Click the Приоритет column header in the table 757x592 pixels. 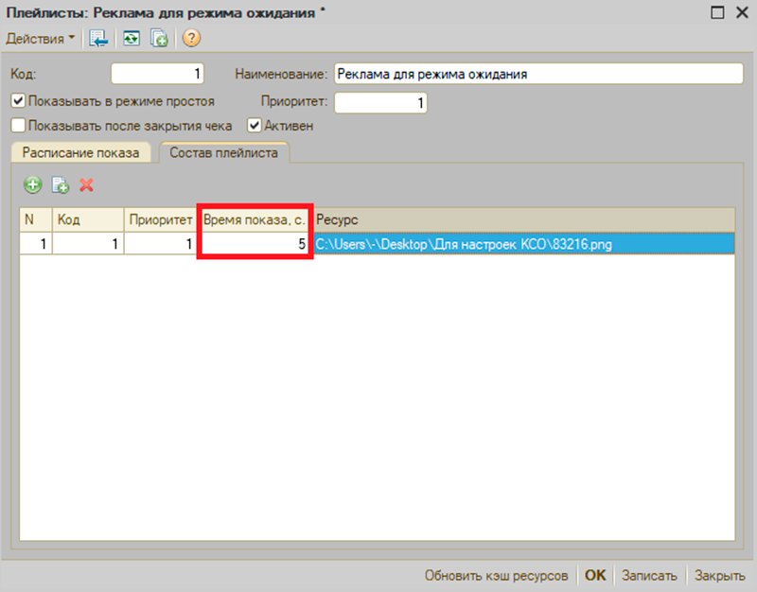(160, 220)
